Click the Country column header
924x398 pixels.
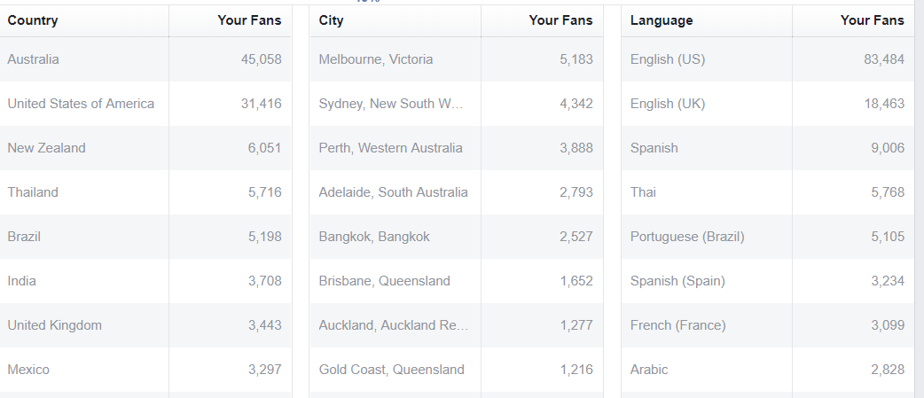(33, 20)
